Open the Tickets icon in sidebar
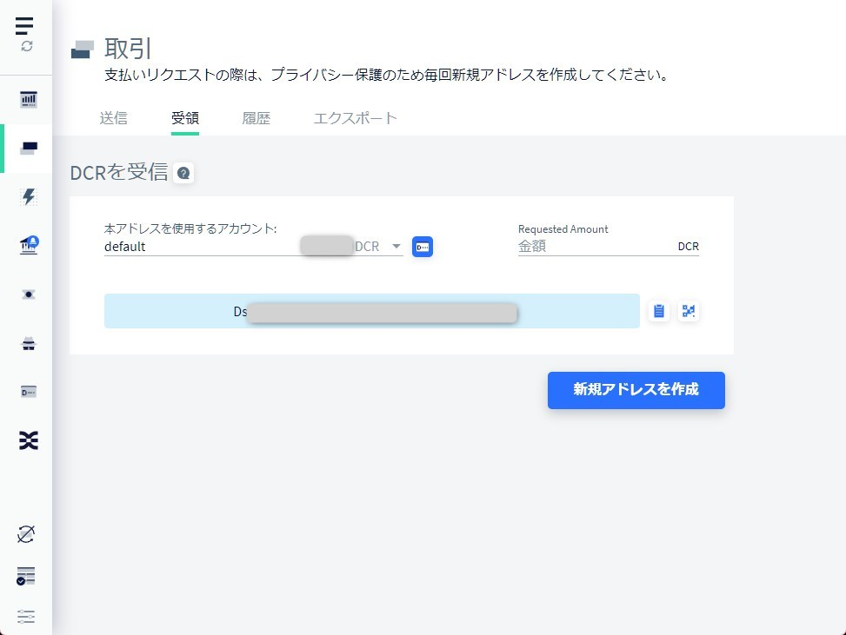 (x=28, y=295)
